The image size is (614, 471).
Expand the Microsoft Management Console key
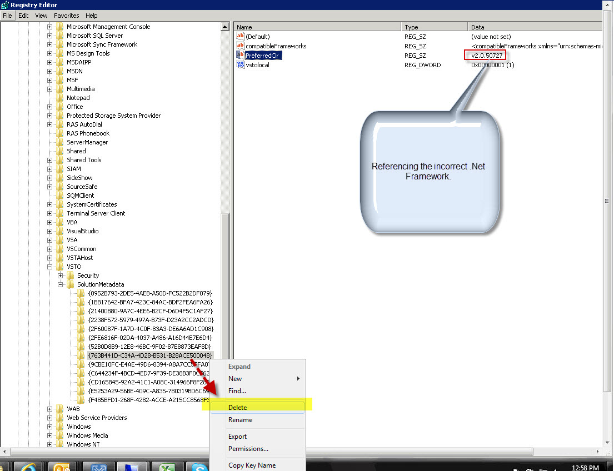click(49, 27)
